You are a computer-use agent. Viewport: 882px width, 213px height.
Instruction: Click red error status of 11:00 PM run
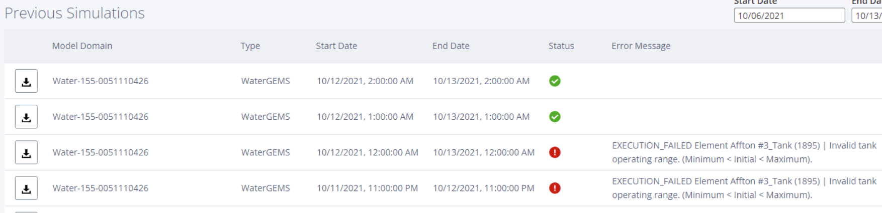pos(555,188)
